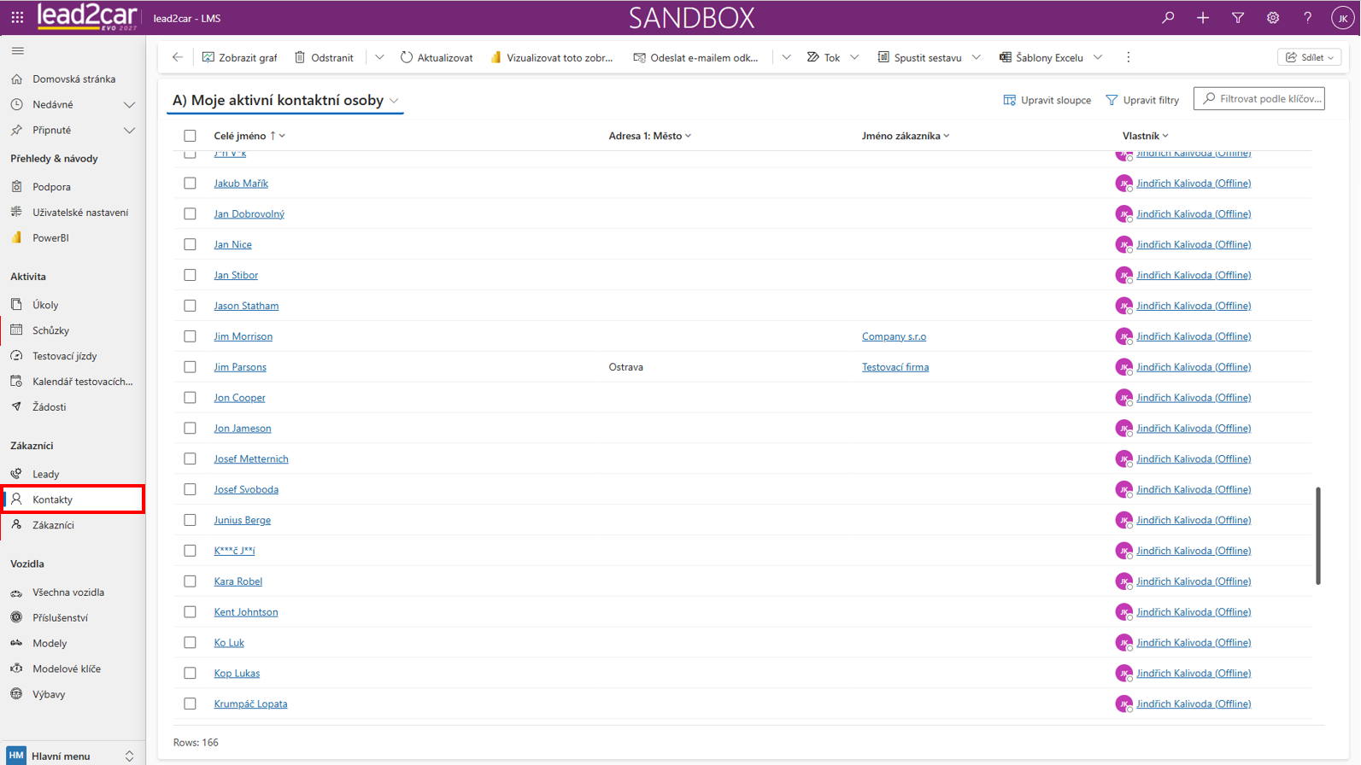Check the row checkbox for Jakub Mařík
Screen dimensions: 1361x765
coord(190,184)
